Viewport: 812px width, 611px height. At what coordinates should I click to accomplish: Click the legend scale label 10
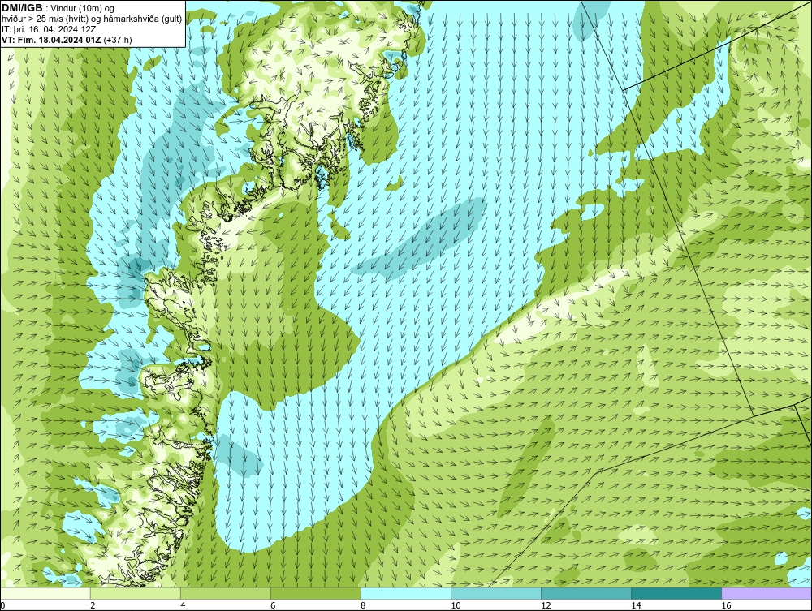[x=456, y=605]
